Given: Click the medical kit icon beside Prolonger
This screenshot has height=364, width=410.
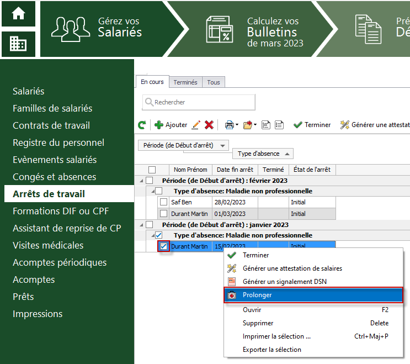Looking at the screenshot, I should (x=232, y=295).
